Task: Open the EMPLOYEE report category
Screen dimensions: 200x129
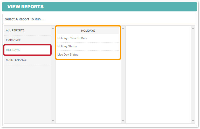Action: tap(27, 40)
